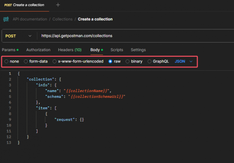Activate 'Create a collection' request tab
The image size is (234, 163).
click(24, 5)
